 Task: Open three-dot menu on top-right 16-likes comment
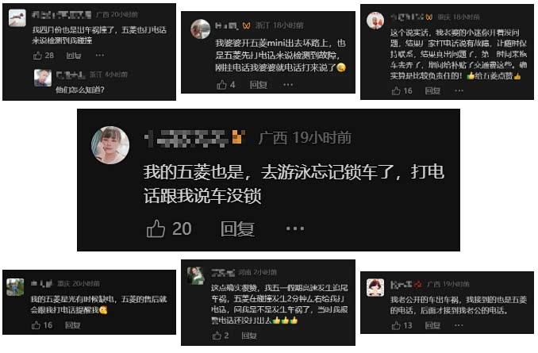point(459,90)
